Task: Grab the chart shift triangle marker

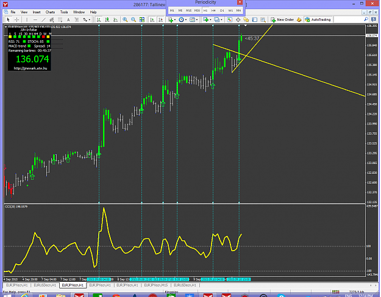Action: [246, 26]
